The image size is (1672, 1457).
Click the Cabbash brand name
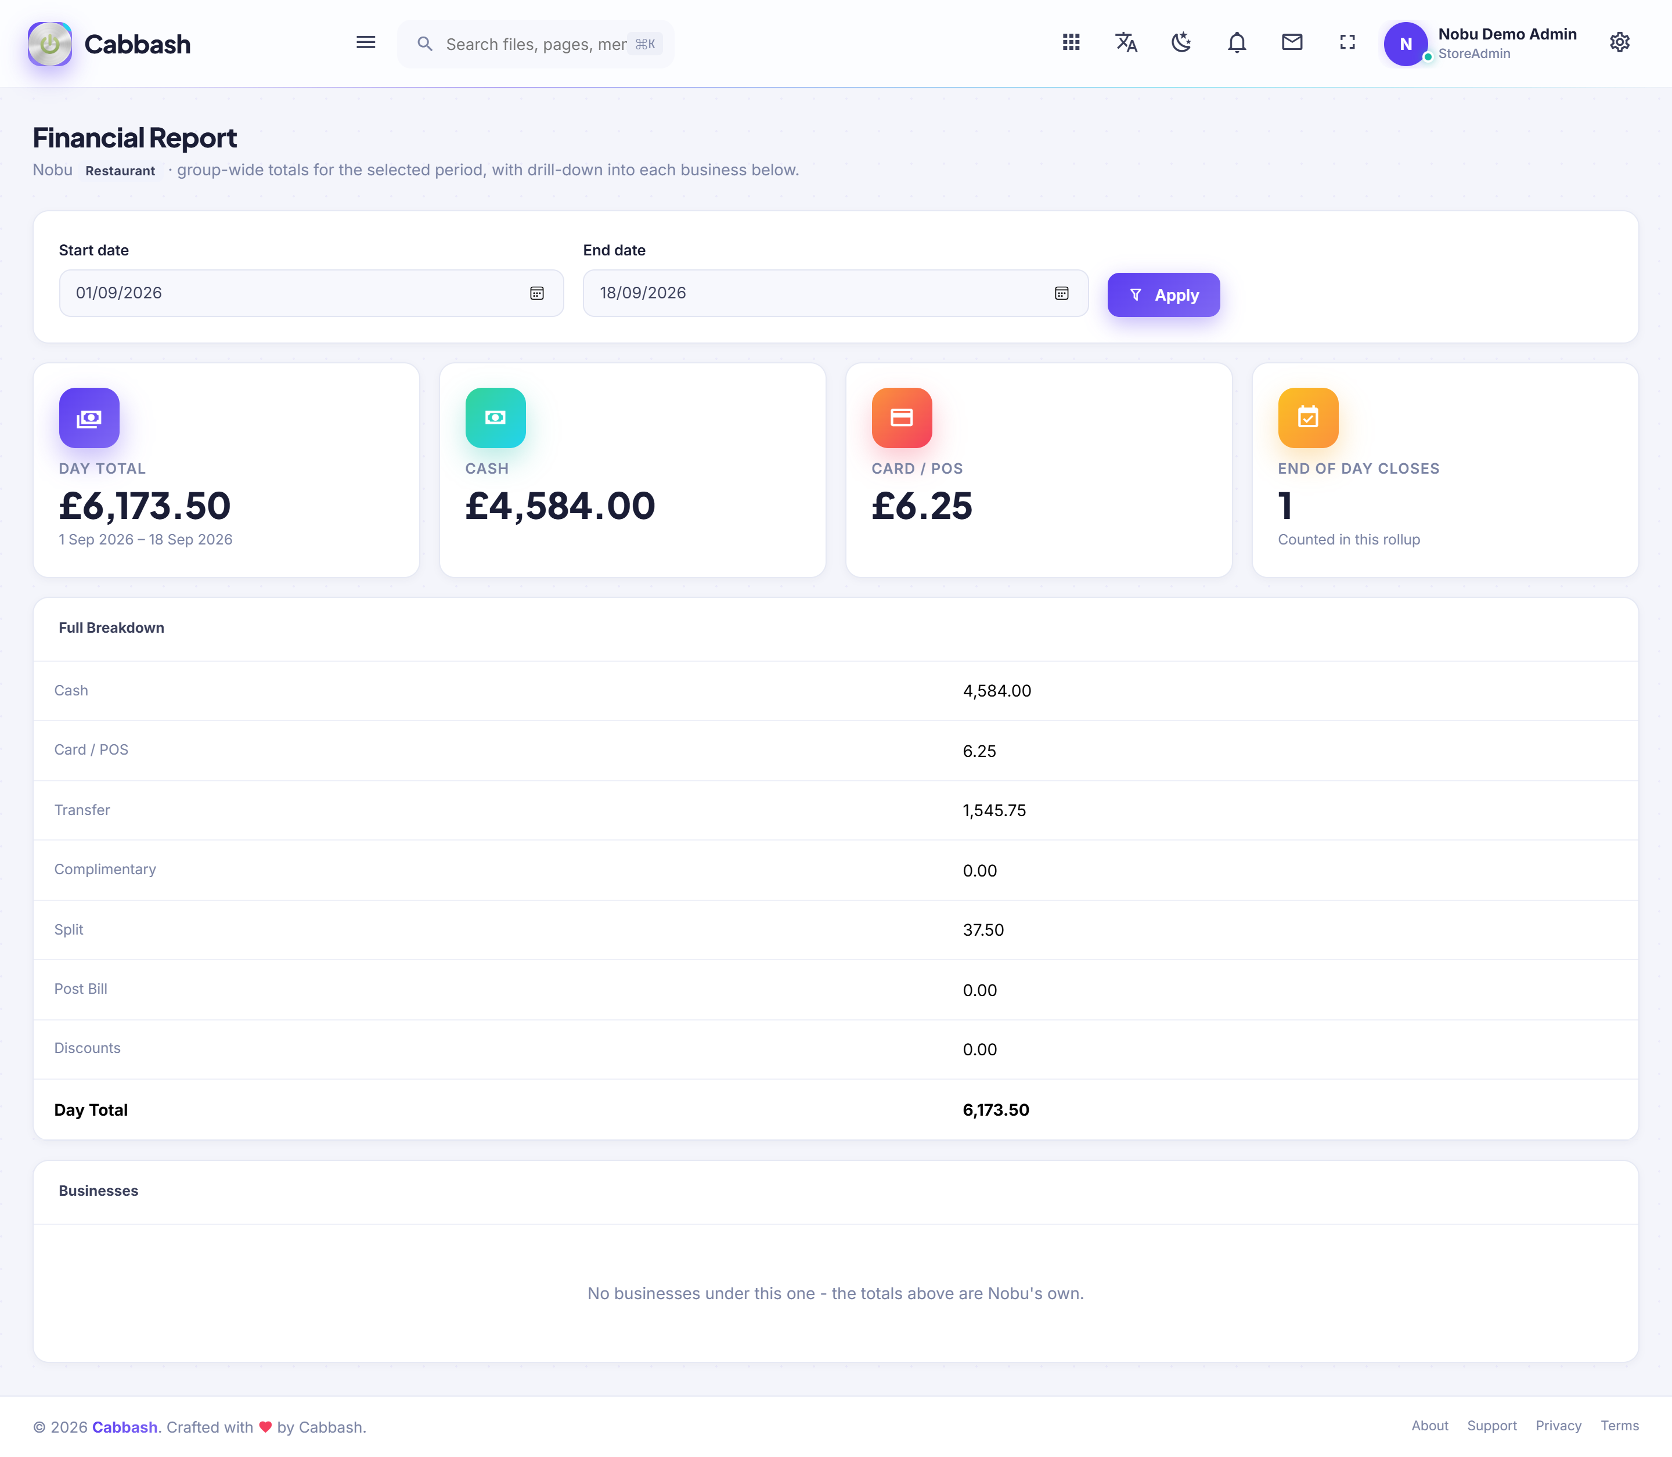138,44
